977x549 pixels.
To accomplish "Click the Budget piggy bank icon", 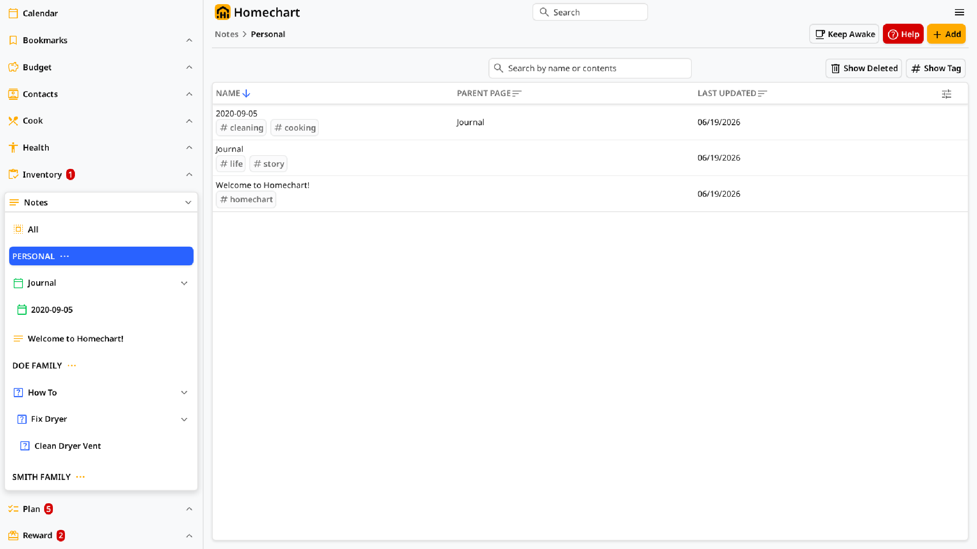I will [x=13, y=67].
